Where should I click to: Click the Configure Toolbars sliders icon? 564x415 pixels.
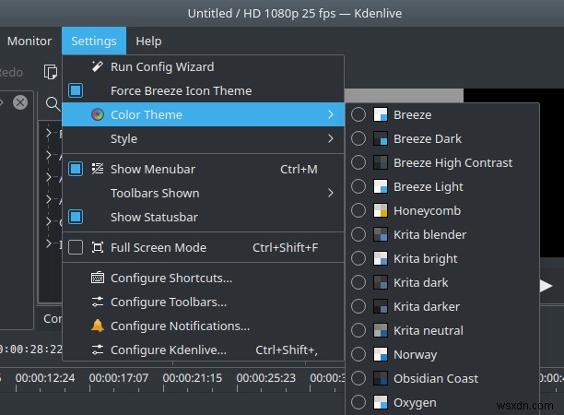click(98, 302)
